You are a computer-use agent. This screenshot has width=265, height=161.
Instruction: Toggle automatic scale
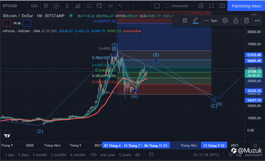point(254,155)
